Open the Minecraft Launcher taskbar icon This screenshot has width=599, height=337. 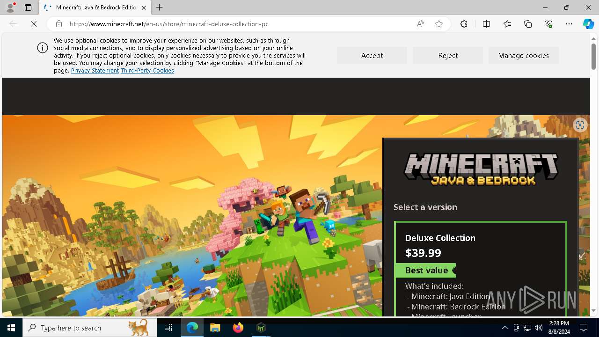(x=261, y=328)
